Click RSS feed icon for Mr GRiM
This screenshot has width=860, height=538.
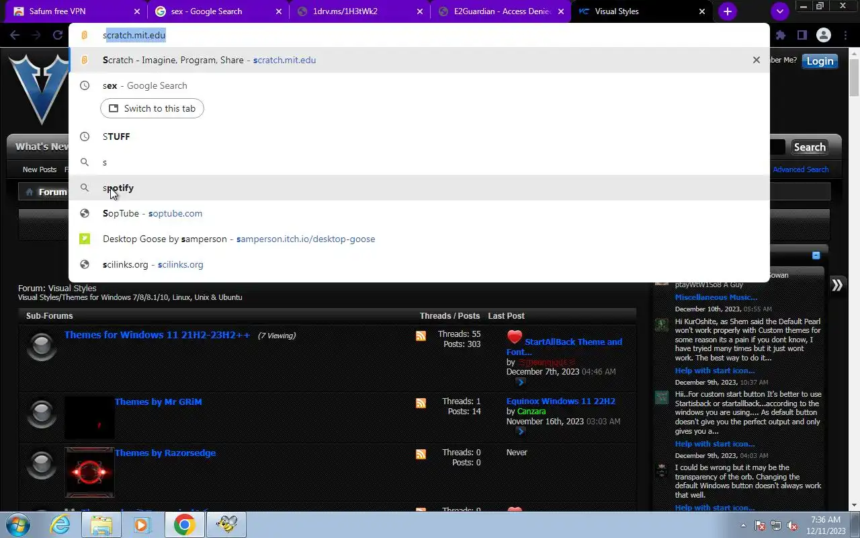point(421,403)
